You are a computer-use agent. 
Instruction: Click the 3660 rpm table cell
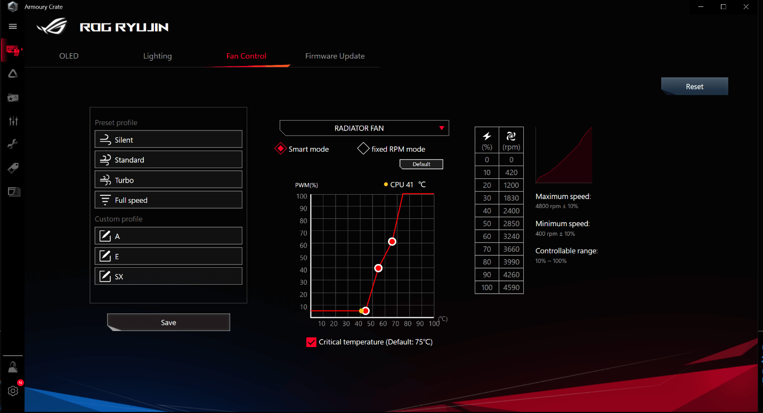click(x=511, y=249)
